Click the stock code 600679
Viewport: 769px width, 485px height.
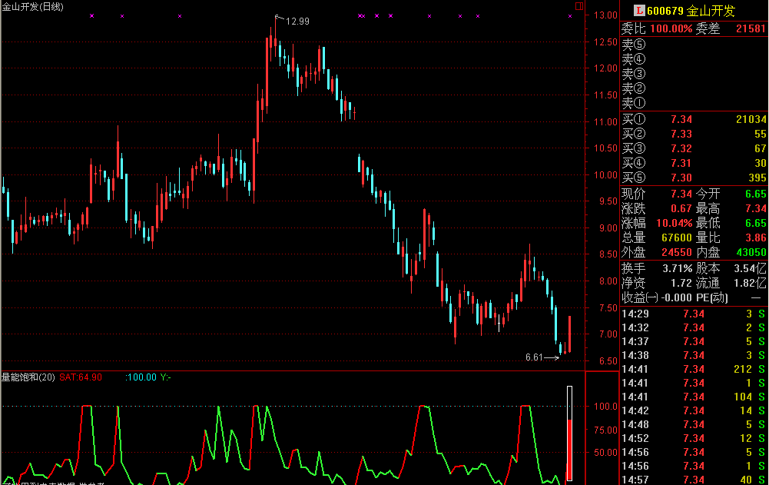tap(665, 11)
